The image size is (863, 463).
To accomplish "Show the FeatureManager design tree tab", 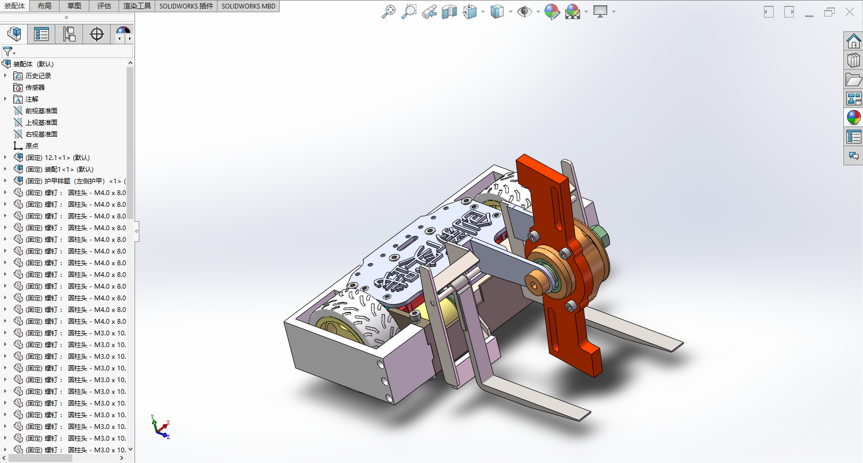I will tap(14, 34).
